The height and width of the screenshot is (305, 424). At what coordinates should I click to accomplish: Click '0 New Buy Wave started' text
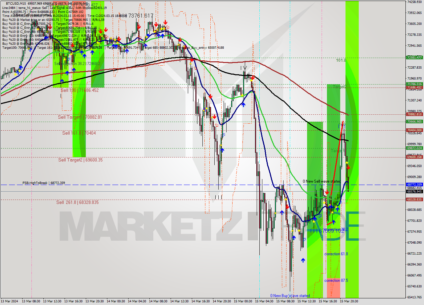(x=290, y=296)
